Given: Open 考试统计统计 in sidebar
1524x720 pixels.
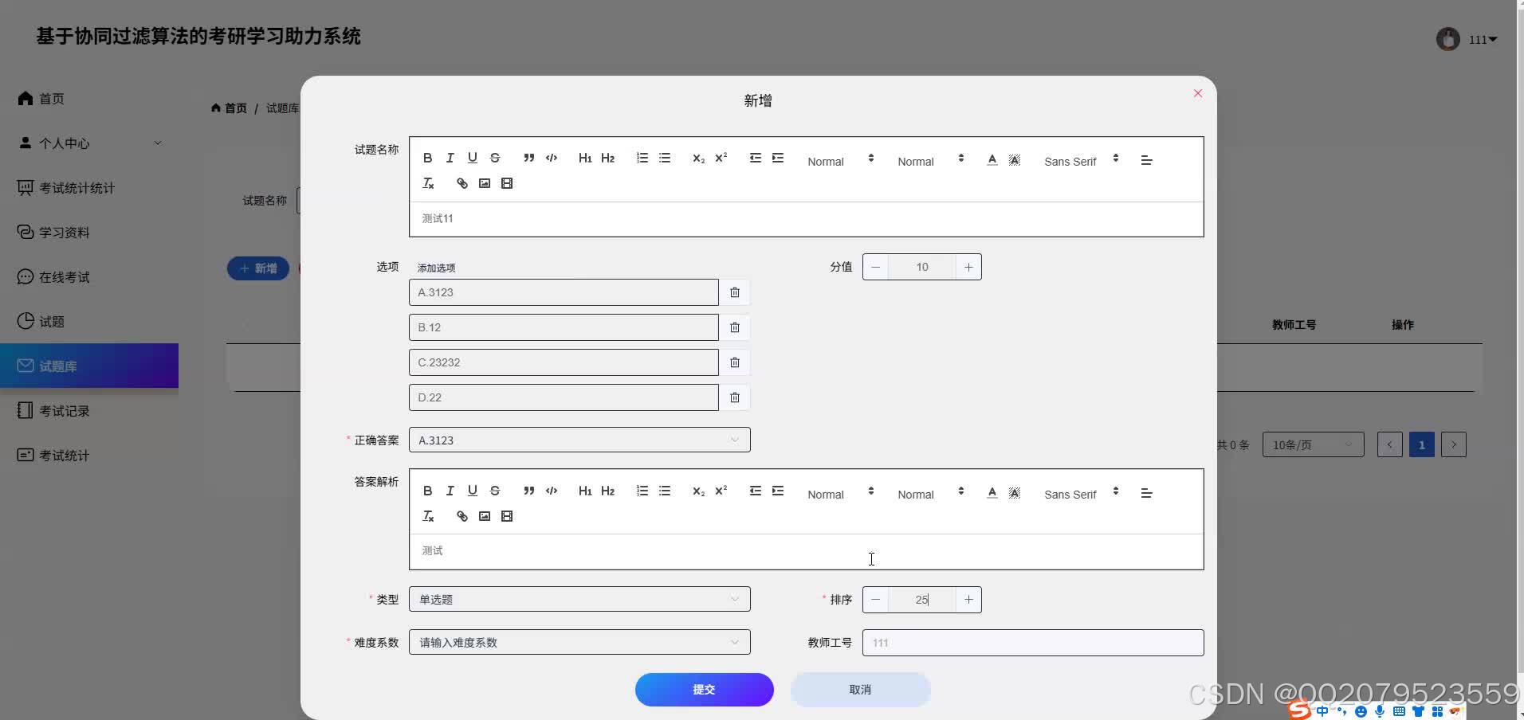Looking at the screenshot, I should click(x=89, y=188).
